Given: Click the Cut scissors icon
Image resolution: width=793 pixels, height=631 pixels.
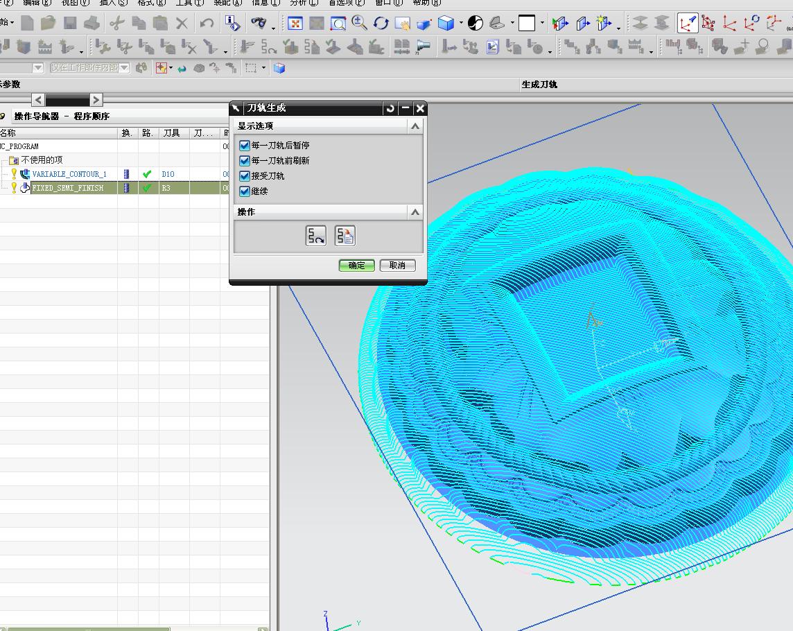Looking at the screenshot, I should pos(117,24).
